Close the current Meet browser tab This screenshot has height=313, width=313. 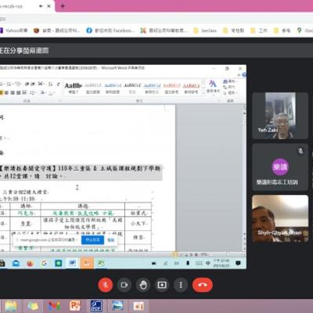[x=49, y=6]
